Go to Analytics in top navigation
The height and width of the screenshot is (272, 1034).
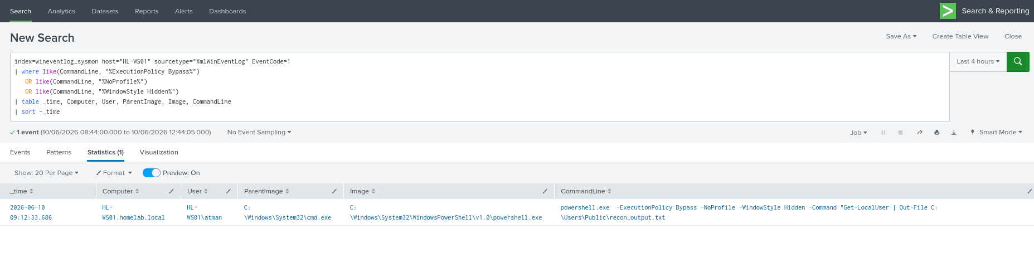[x=61, y=11]
